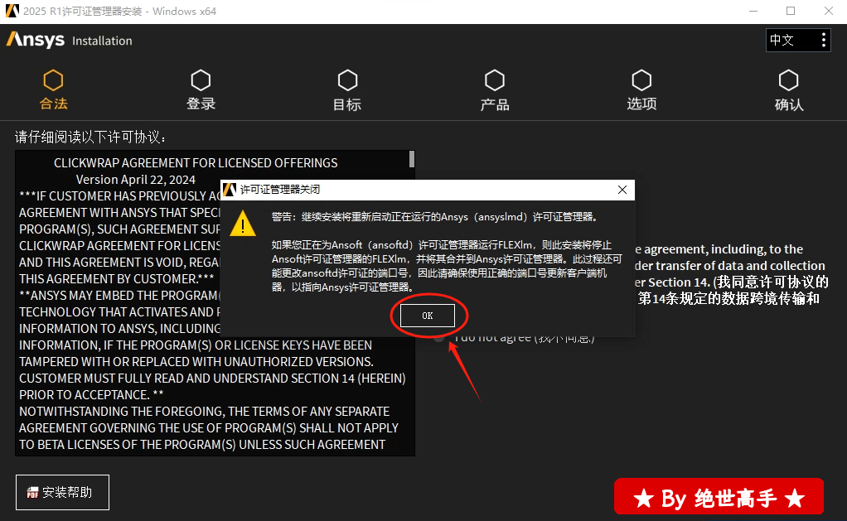
Task: Jump to the 选项 hexagon step
Action: pos(641,80)
